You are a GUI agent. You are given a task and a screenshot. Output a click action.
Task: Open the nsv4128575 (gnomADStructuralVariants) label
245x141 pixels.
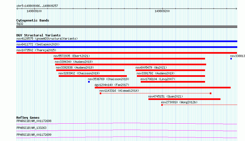click(47, 39)
